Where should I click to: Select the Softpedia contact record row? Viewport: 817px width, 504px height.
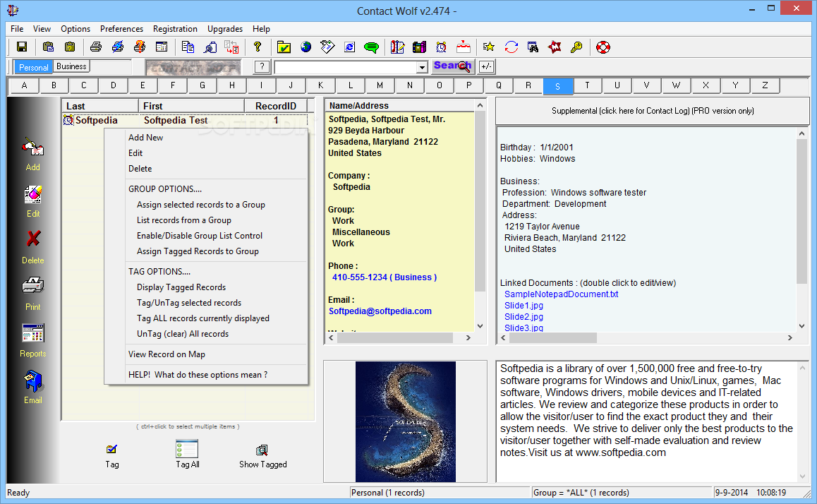(185, 121)
